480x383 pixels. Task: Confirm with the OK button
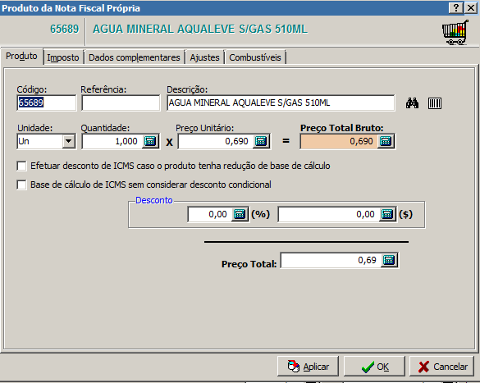click(x=374, y=366)
